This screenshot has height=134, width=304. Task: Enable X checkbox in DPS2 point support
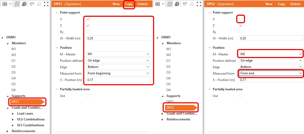coord(241,19)
